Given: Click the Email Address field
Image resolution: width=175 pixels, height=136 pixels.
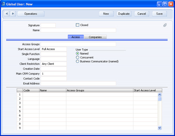Looking at the screenshot, I should (79, 83).
